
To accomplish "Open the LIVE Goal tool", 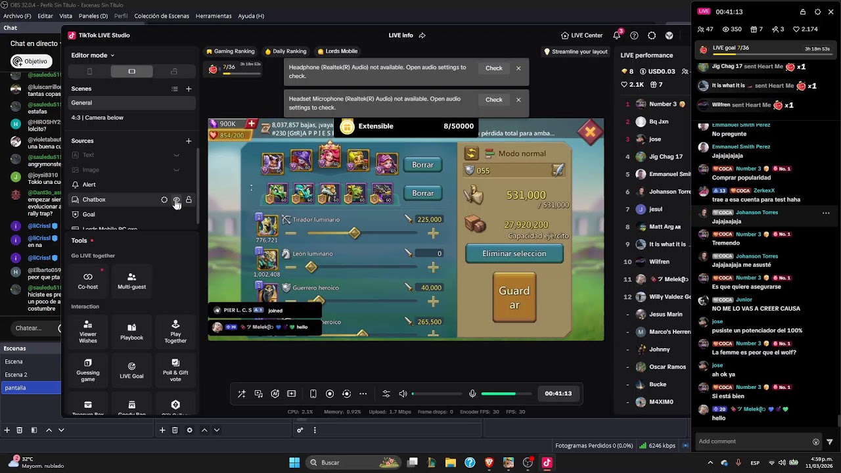I will (131, 371).
